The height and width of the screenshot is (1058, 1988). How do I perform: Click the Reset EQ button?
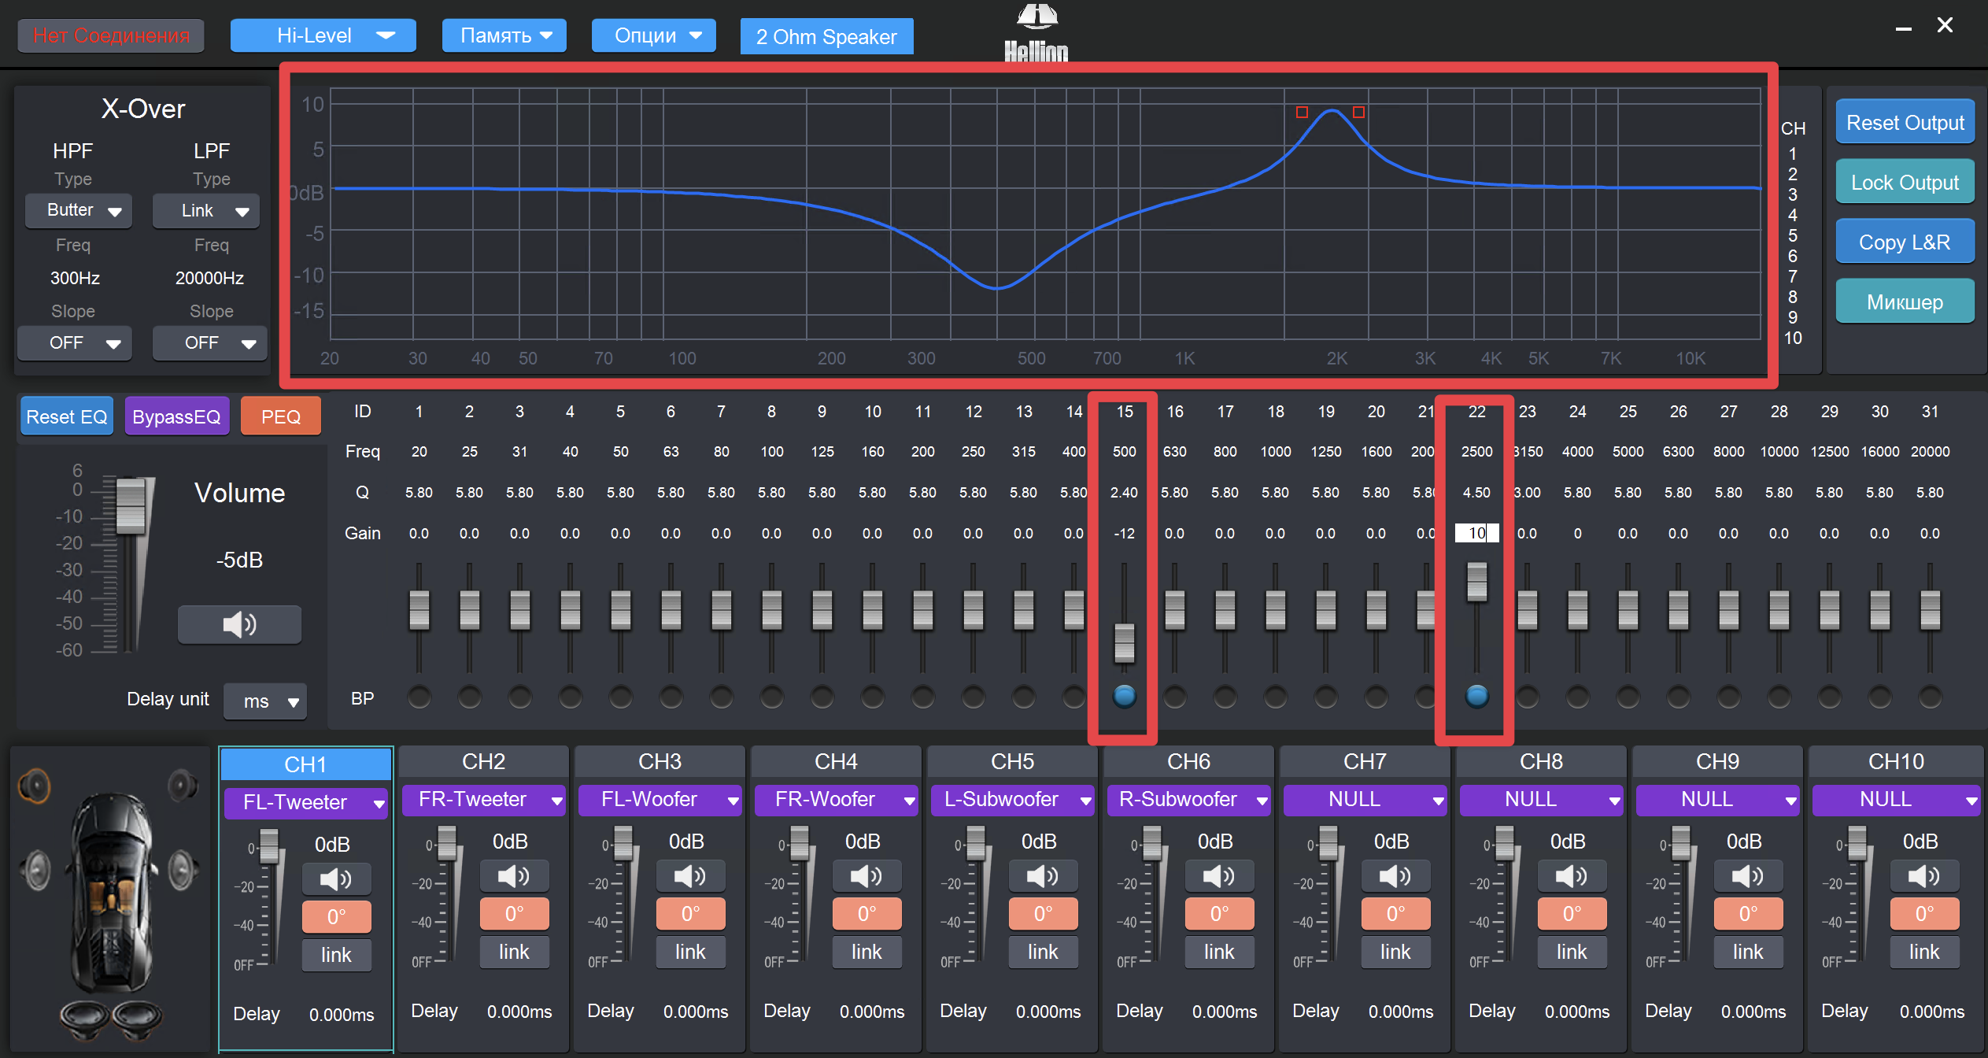(67, 416)
